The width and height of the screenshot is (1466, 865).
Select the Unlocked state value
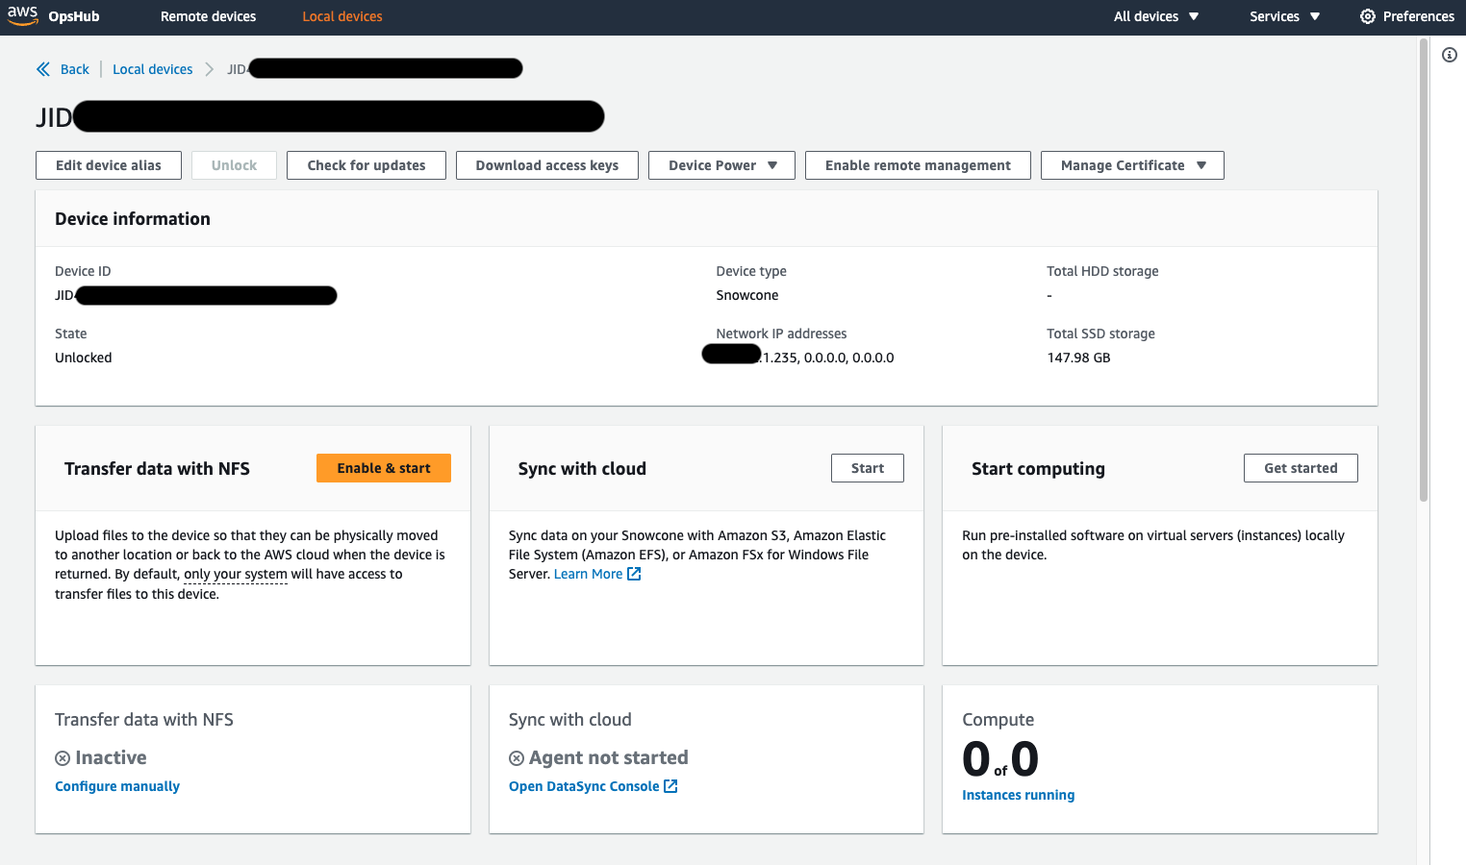coord(84,358)
